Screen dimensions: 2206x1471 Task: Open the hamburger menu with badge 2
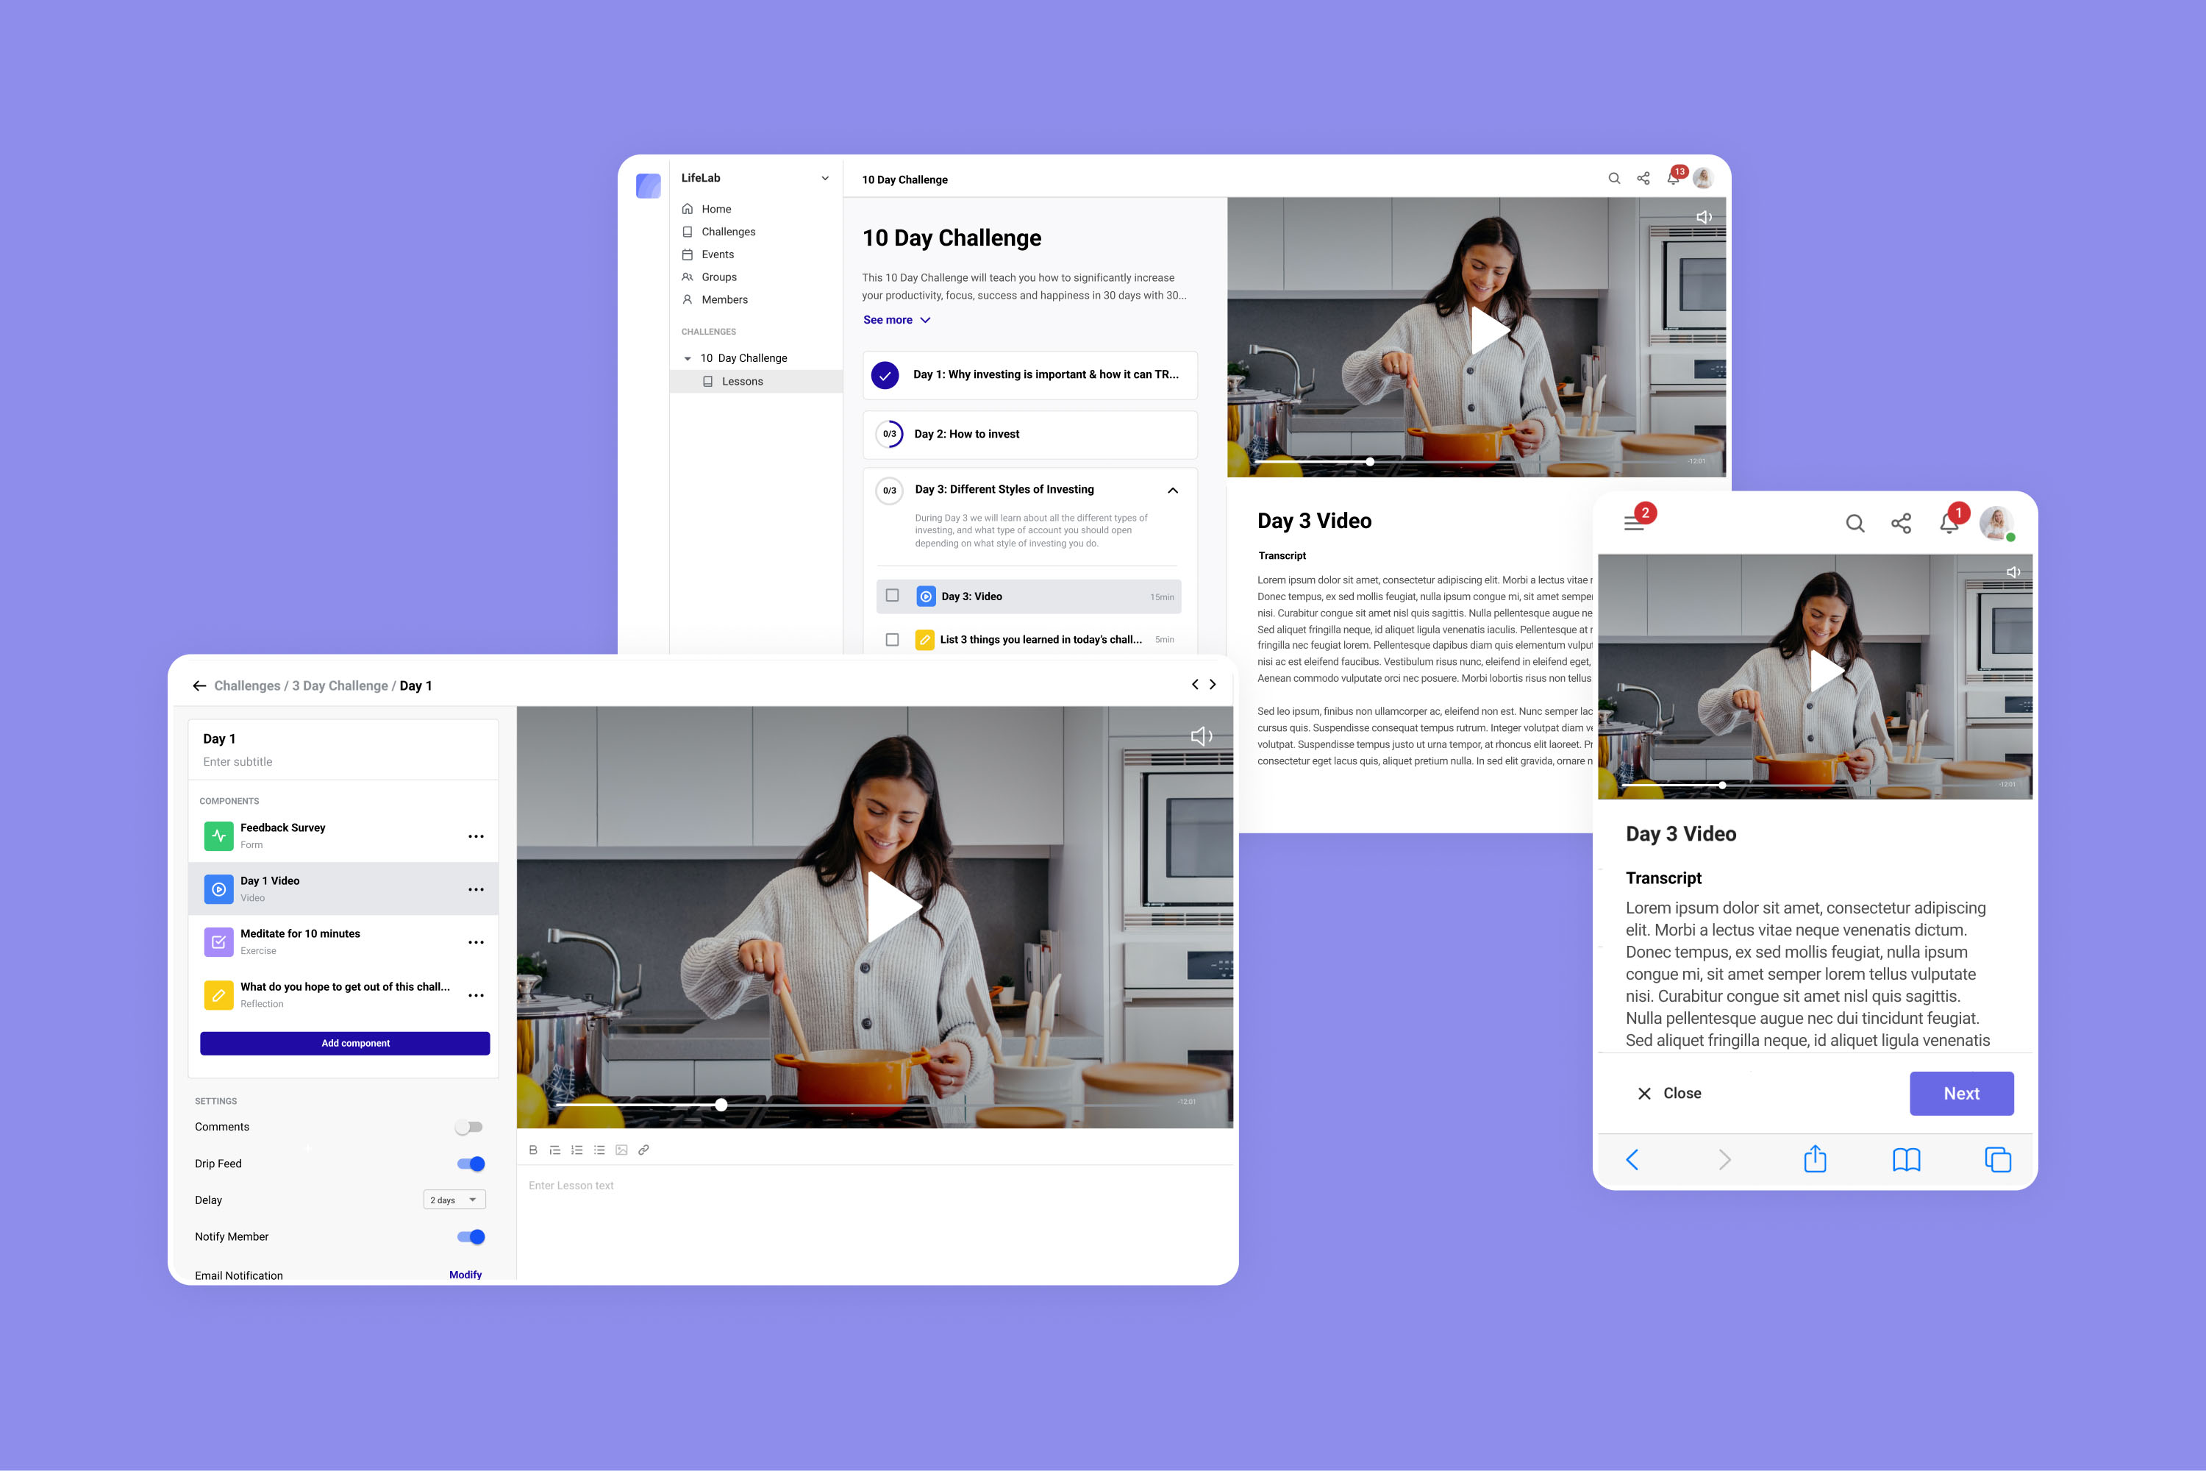[1634, 524]
